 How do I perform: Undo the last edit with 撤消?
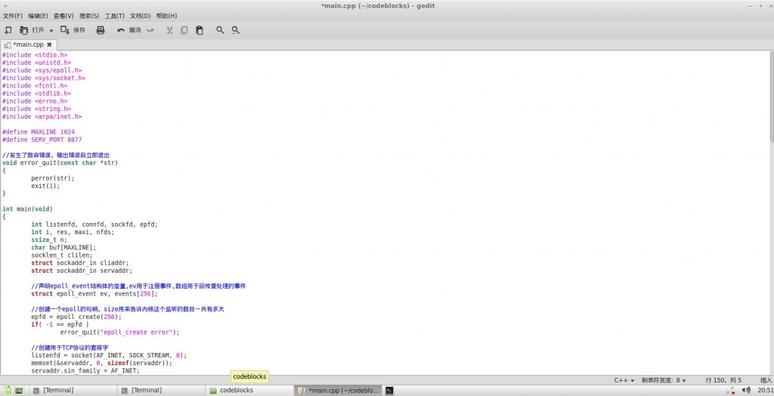[129, 30]
